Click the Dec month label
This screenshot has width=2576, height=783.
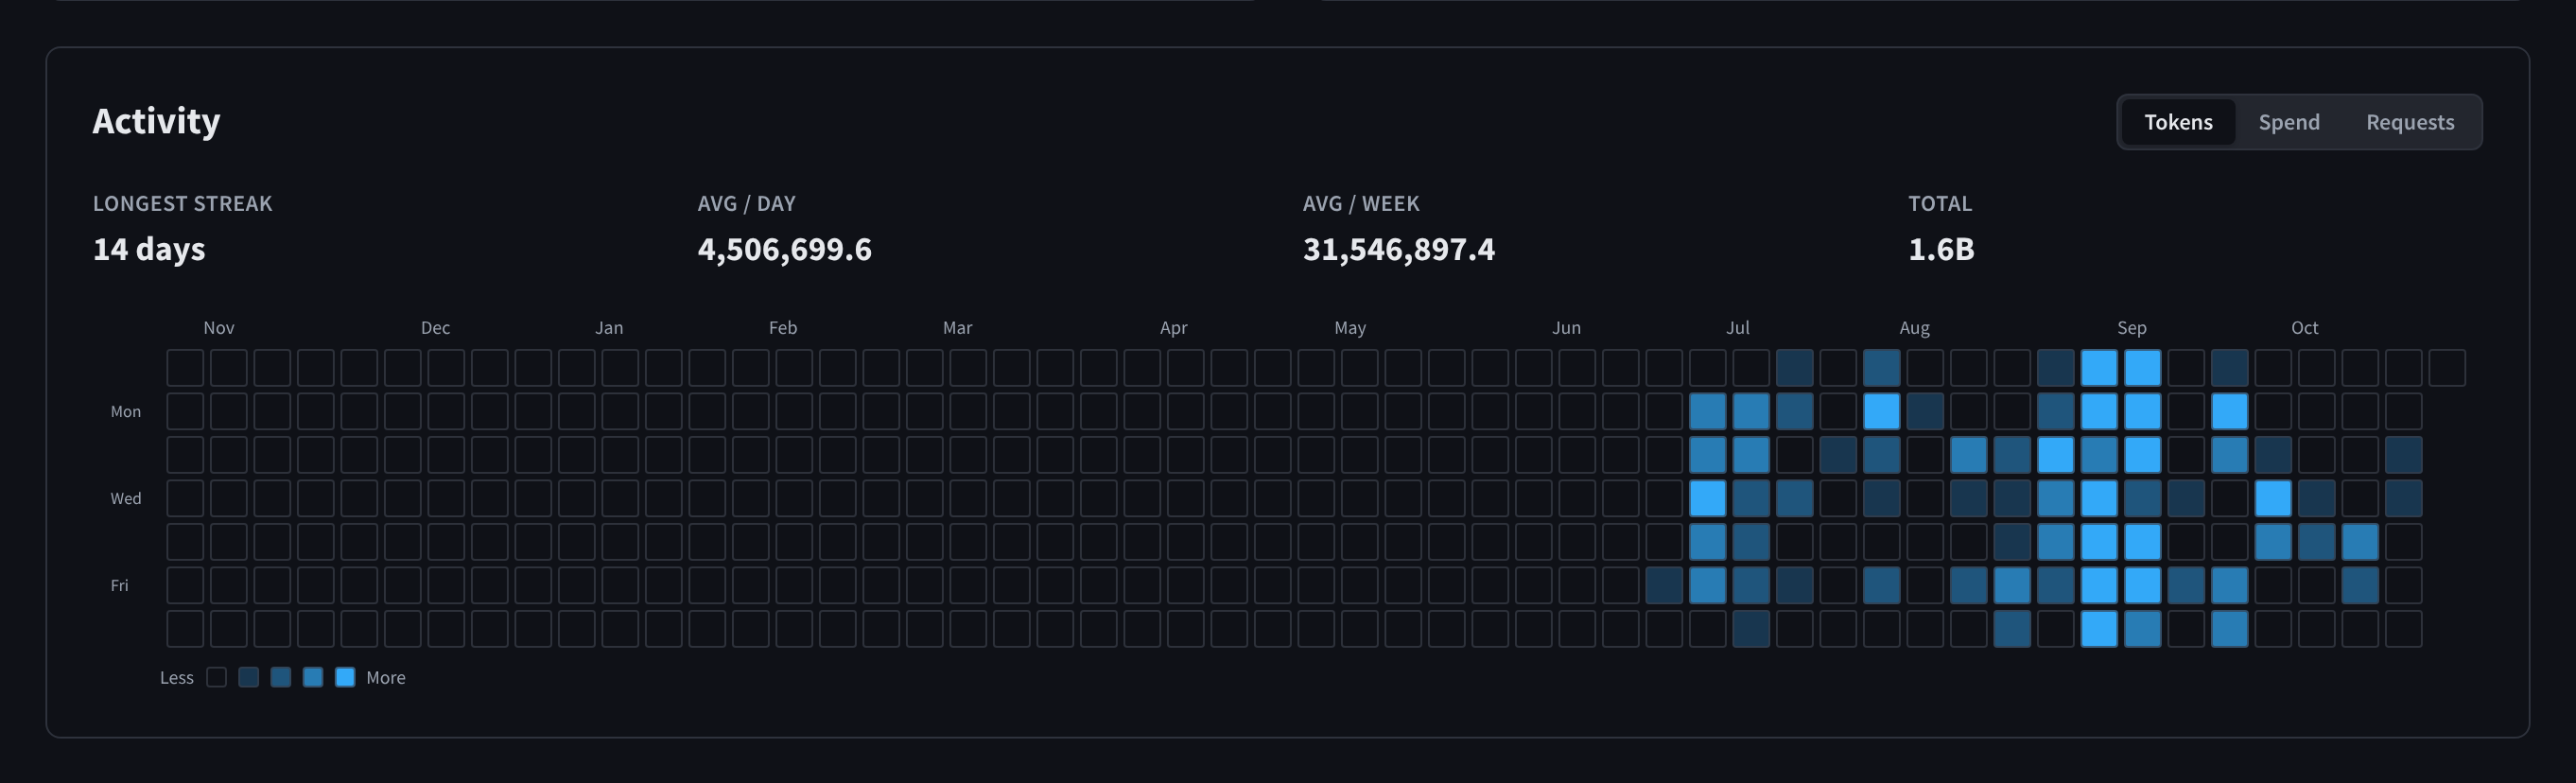coord(435,328)
